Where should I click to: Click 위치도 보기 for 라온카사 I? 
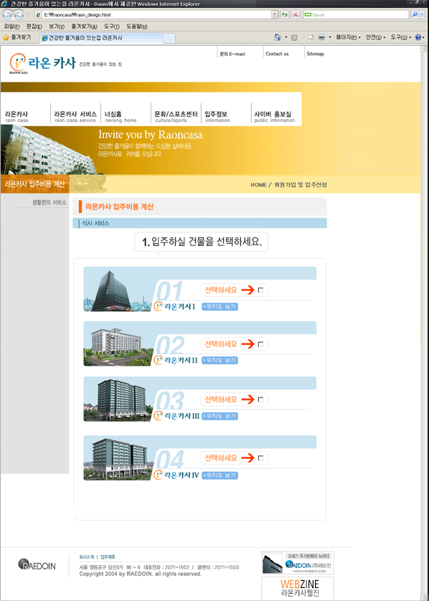point(220,307)
